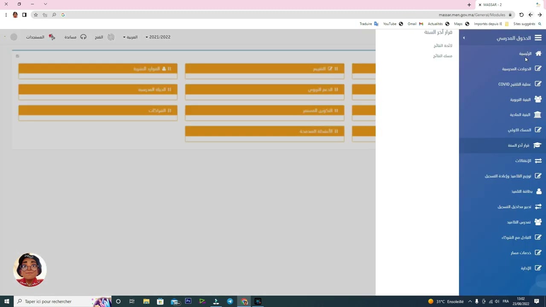The width and height of the screenshot is (546, 307).
Task: Open تمدرس التلاميذ group icon
Action: 538,222
